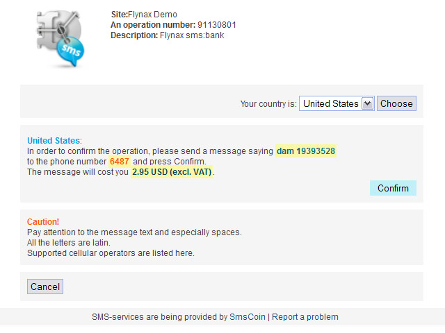This screenshot has width=445, height=333.
Task: Click the Description Flynax sms:bank text
Action: pyautogui.click(x=167, y=35)
